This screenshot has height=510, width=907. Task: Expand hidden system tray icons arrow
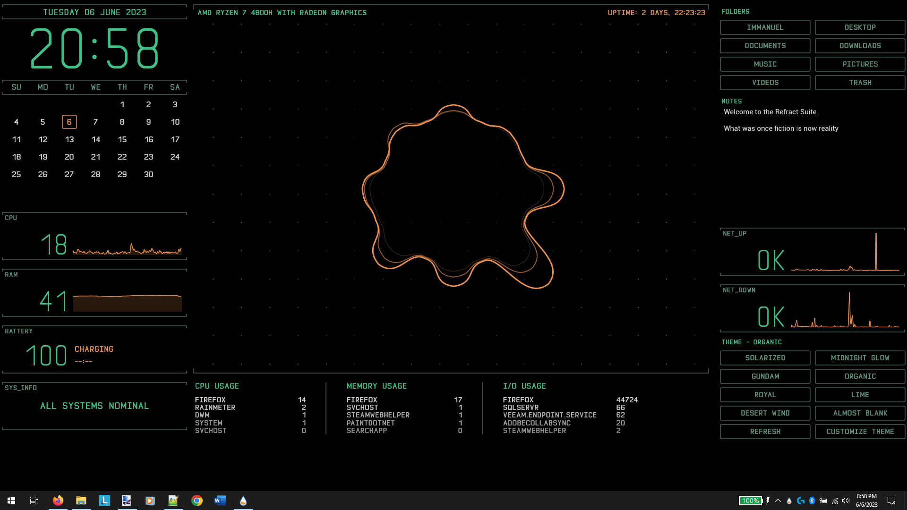778,501
